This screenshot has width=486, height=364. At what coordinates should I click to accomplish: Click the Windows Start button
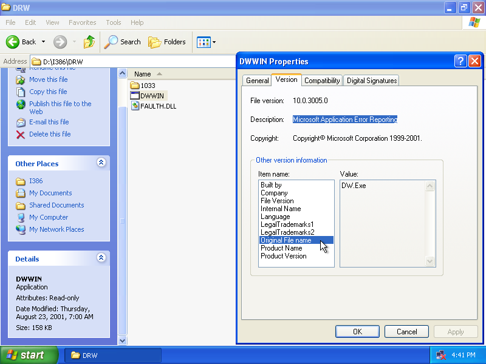pos(29,355)
